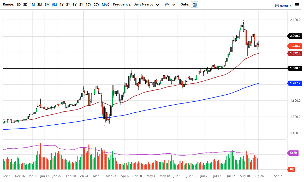The image size is (304, 182).
Task: Set range to 3Y
Action: coord(74,4)
